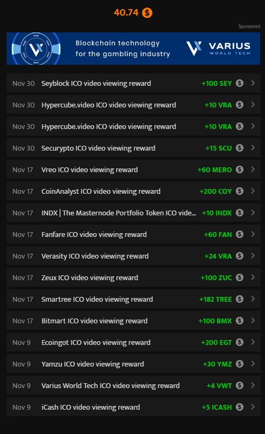Open the Varius World Tech sponsored banner

[133, 49]
